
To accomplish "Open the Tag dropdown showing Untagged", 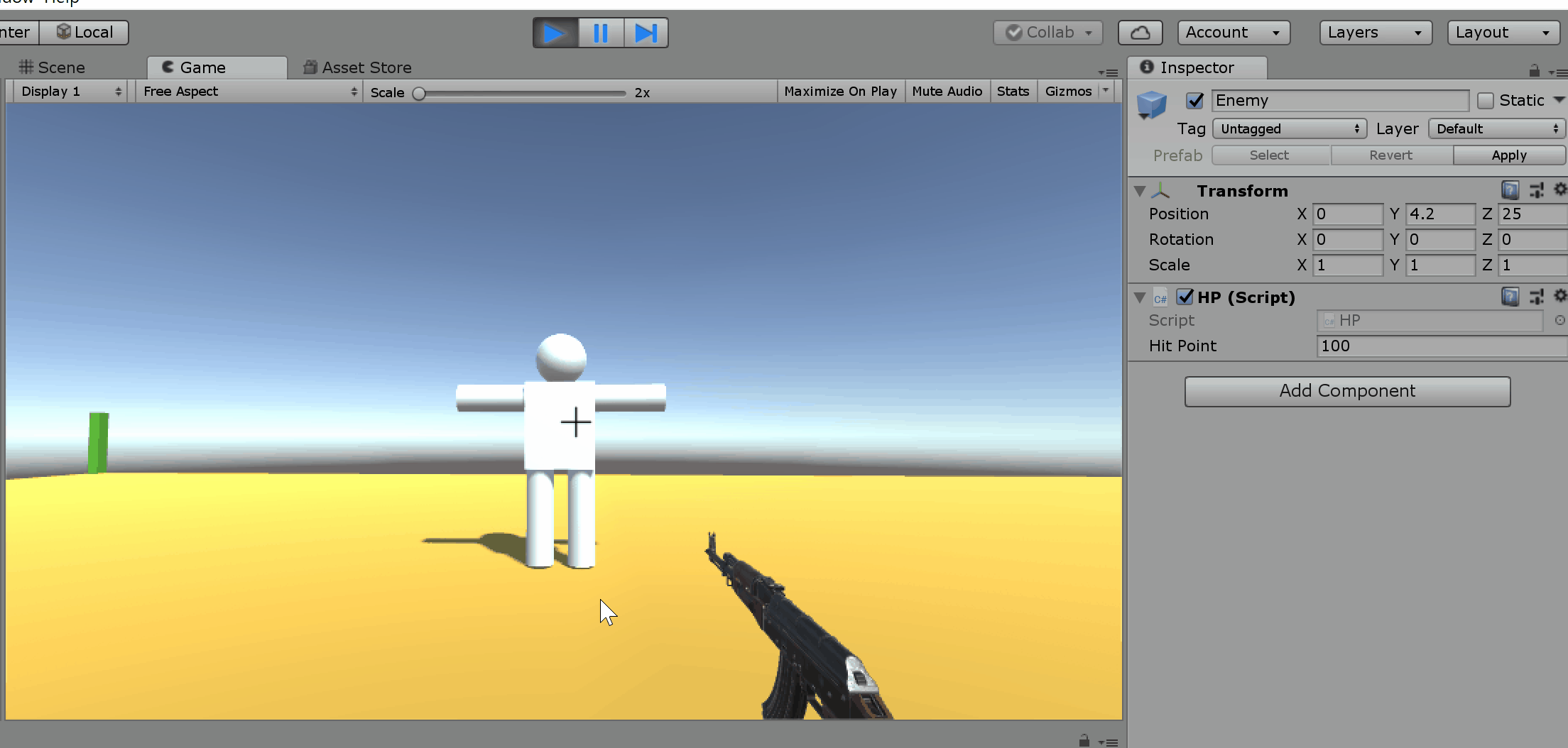I will pyautogui.click(x=1289, y=128).
